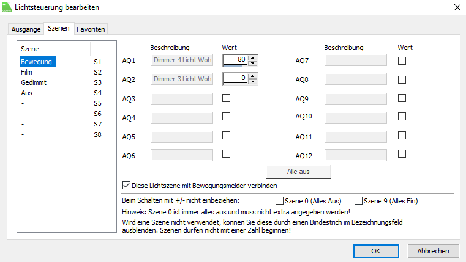Select the Gedimmt scene entry
Image resolution: width=466 pixels, height=262 pixels.
[x=34, y=82]
